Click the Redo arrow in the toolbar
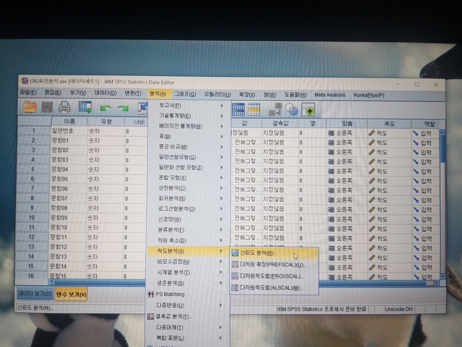 [123, 108]
